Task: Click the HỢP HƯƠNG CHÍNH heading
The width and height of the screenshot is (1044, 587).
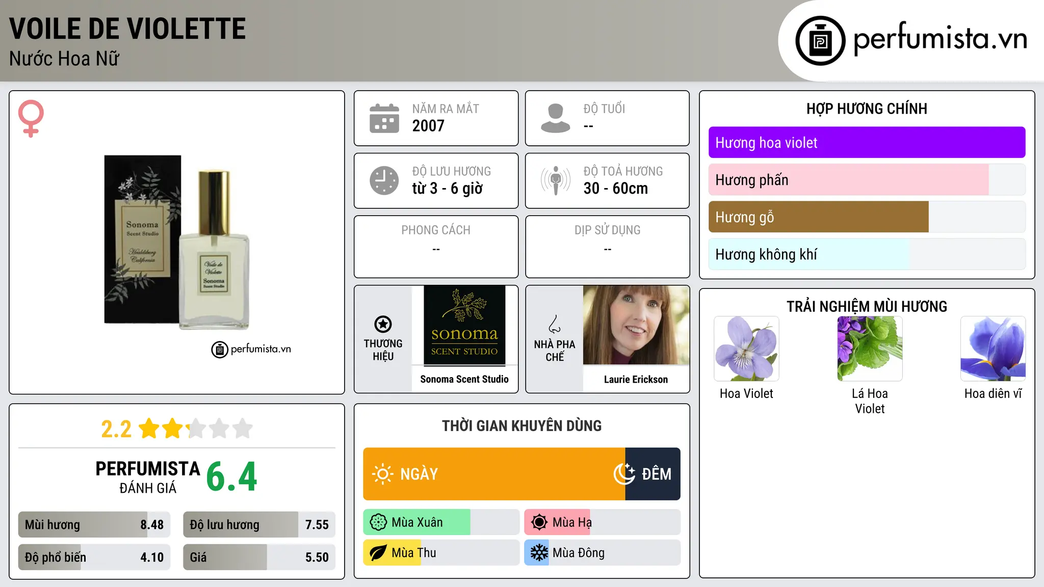Action: pos(867,109)
